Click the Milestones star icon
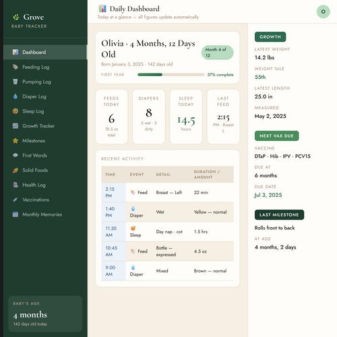Viewport: 337px width, 337px height. coord(16,141)
